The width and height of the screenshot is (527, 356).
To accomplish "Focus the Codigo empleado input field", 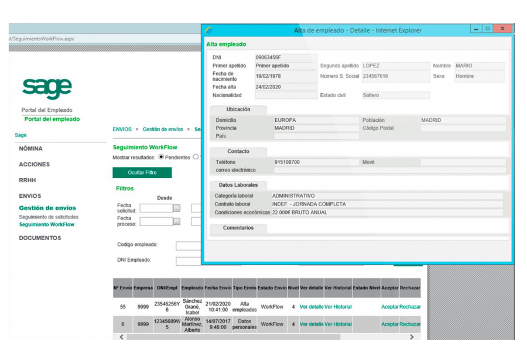I will click(188, 246).
